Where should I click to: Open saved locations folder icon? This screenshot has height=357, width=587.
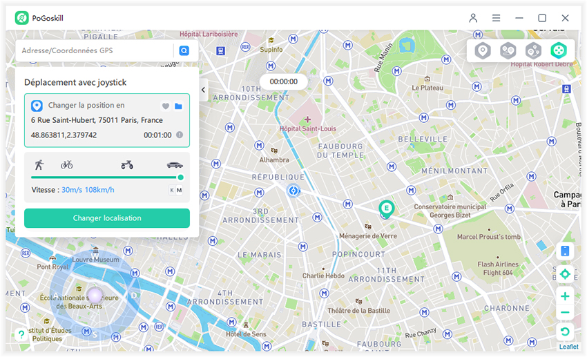pos(179,106)
